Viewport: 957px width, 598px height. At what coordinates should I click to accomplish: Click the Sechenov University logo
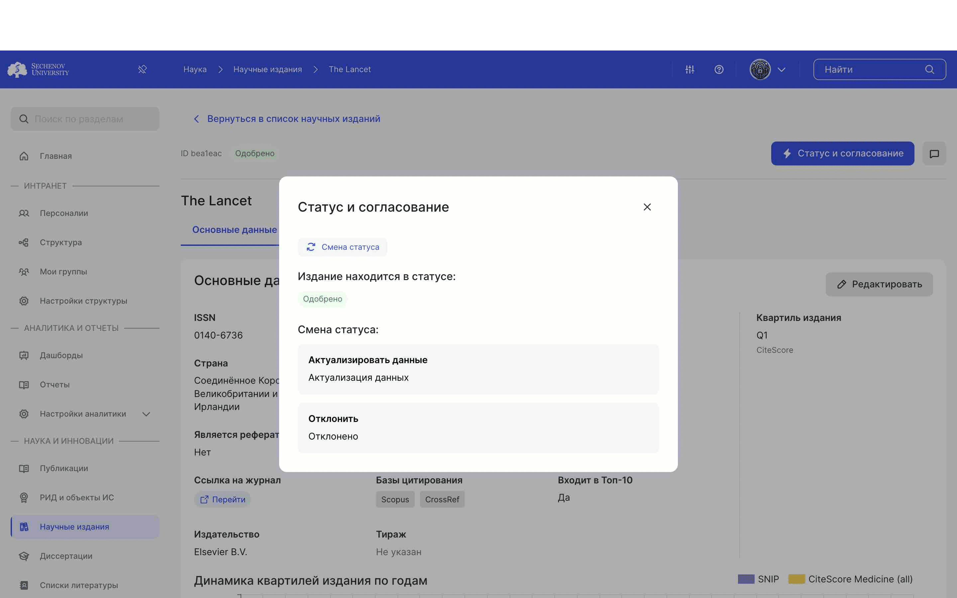(x=38, y=69)
